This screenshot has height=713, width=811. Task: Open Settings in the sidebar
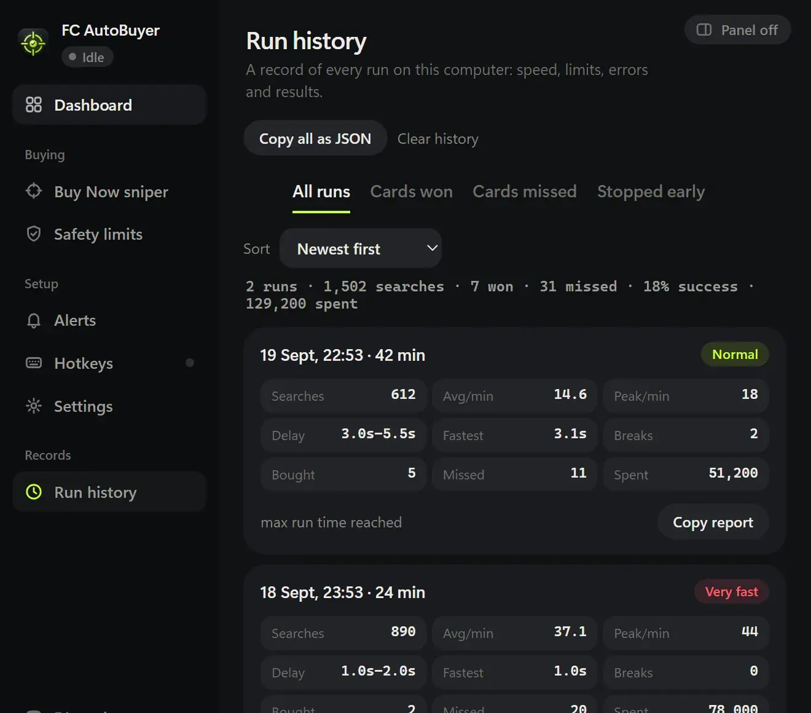[x=109, y=406]
